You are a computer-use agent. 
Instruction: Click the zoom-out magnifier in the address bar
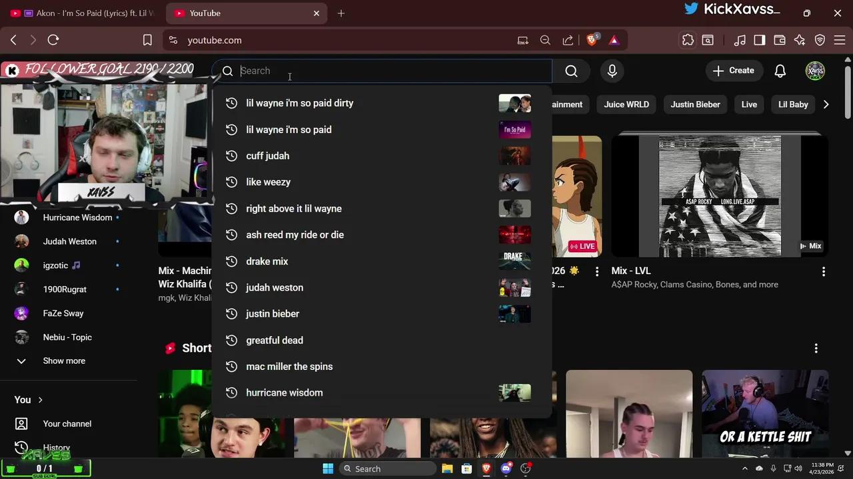[545, 40]
